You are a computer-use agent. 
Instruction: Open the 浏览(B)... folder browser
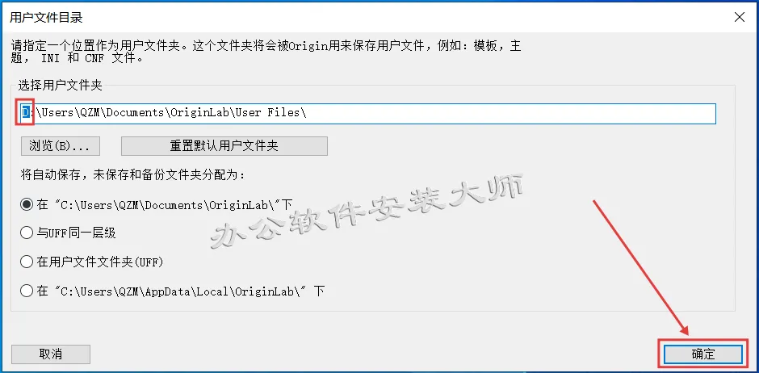(61, 146)
